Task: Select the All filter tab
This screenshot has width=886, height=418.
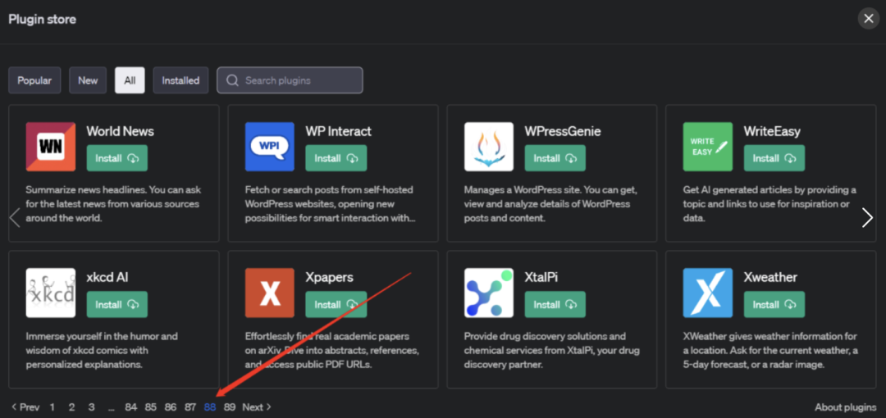Action: 130,80
